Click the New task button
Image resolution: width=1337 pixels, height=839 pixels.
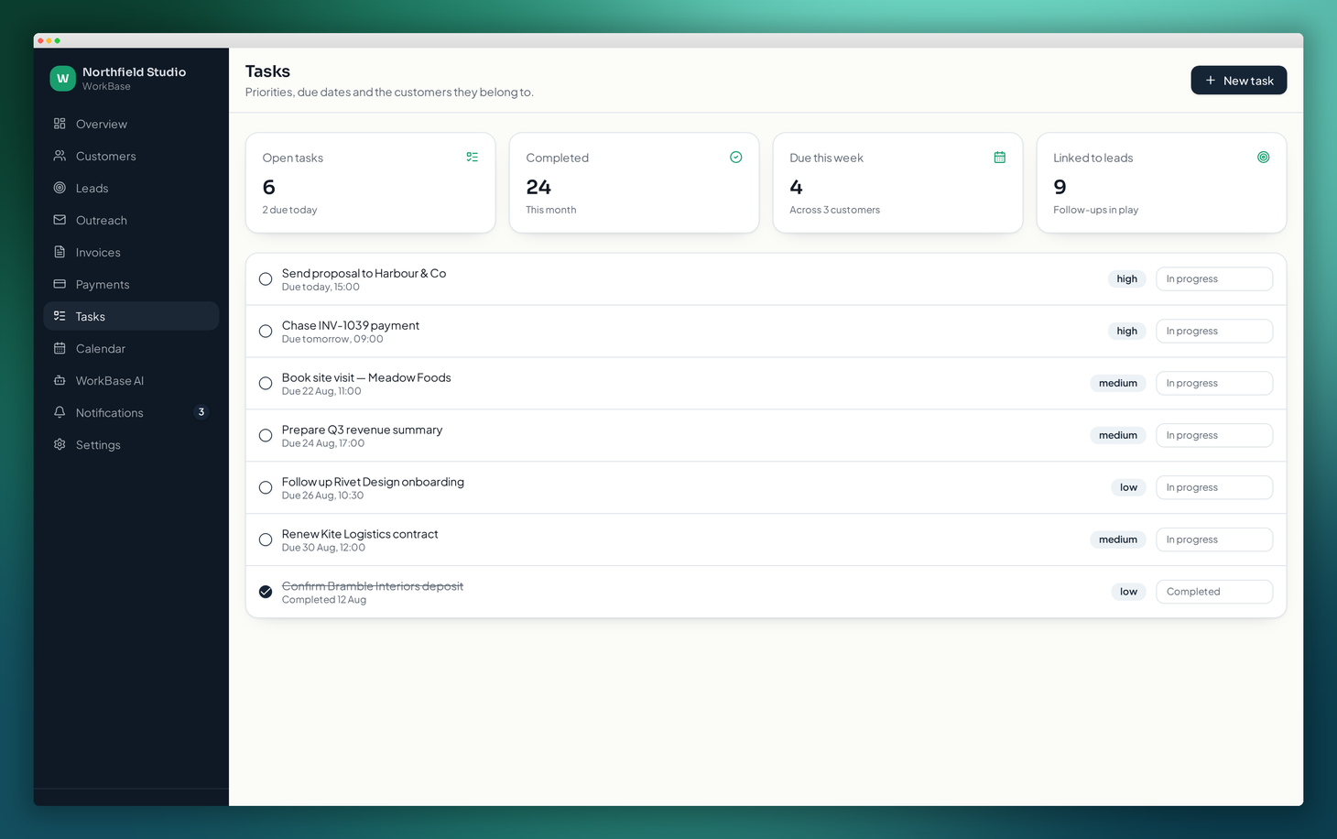click(x=1239, y=81)
